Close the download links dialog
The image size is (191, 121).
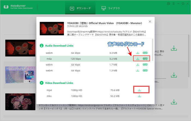coord(150,22)
